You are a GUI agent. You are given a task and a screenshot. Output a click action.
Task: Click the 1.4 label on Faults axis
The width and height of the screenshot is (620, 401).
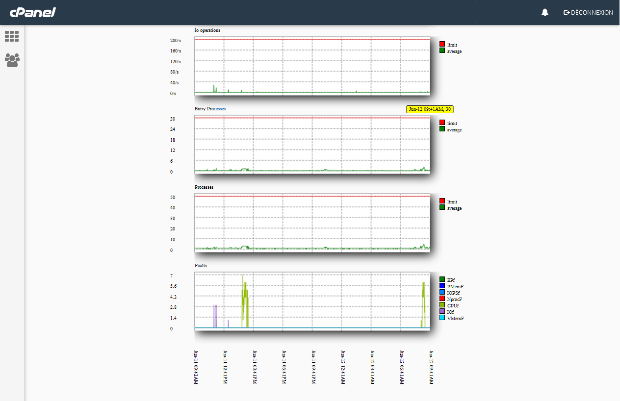174,318
